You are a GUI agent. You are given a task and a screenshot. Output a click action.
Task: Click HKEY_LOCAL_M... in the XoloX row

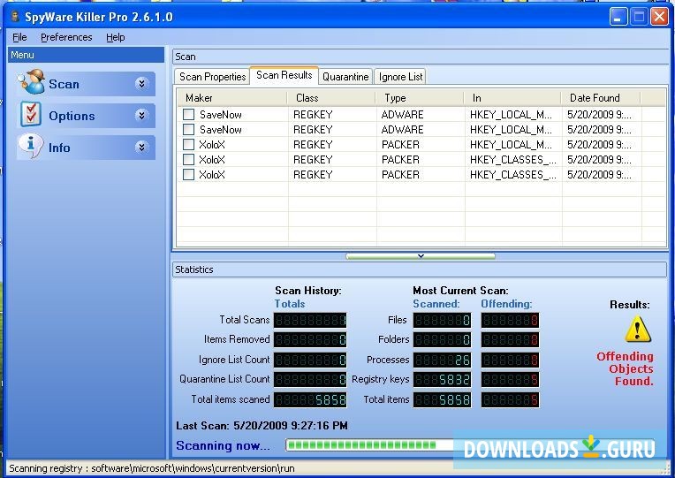point(511,145)
